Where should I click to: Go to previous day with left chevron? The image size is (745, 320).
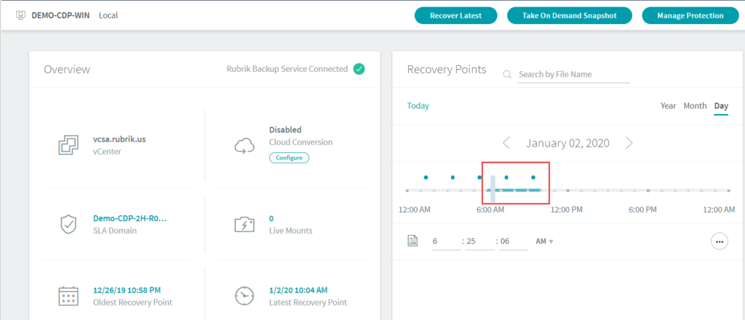[506, 143]
